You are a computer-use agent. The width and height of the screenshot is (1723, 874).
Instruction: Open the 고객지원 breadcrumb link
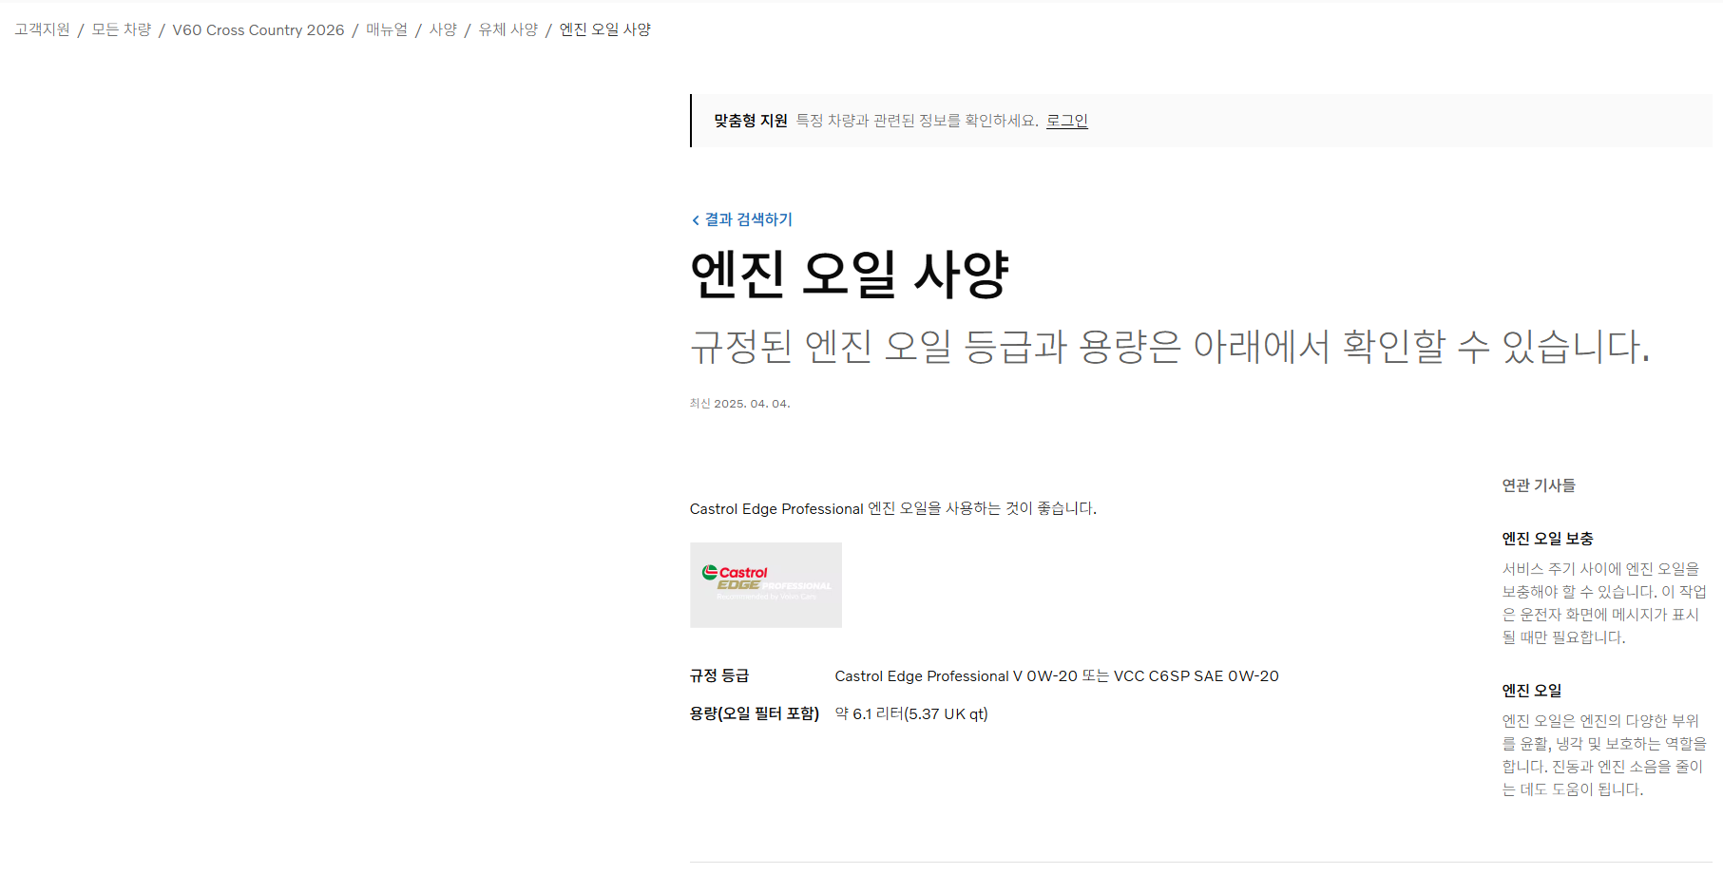coord(42,29)
